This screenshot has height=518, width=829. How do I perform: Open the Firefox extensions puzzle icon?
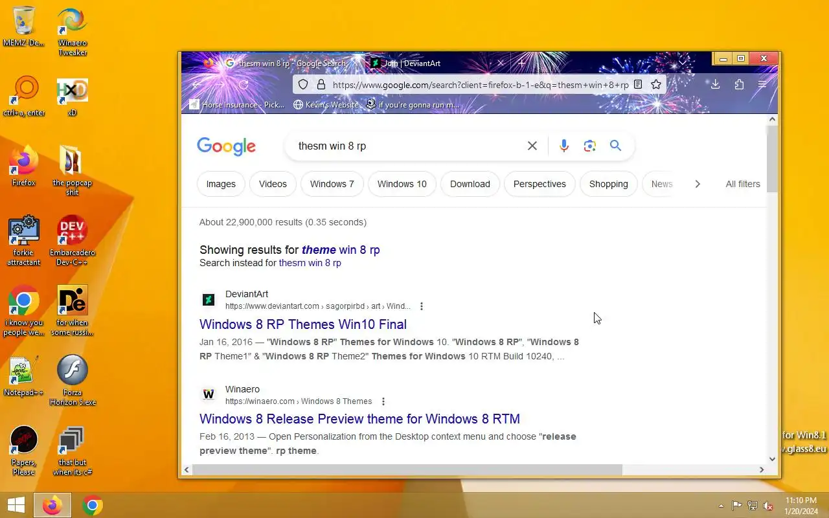coord(739,85)
